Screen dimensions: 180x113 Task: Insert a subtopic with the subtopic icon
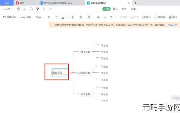point(98,17)
